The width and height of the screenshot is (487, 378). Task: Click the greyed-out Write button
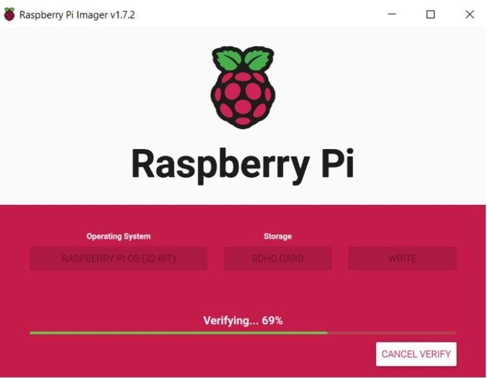tap(402, 258)
